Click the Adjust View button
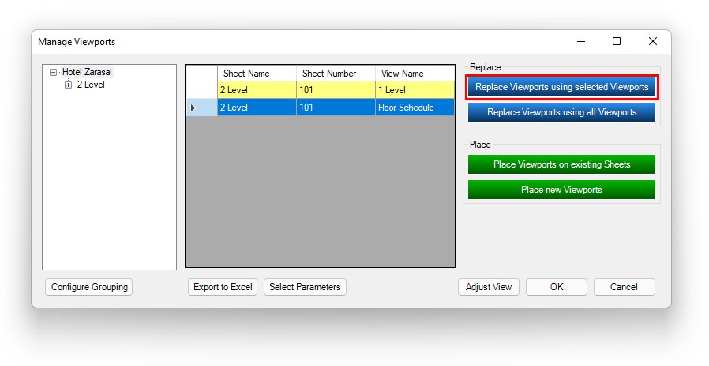 click(488, 287)
